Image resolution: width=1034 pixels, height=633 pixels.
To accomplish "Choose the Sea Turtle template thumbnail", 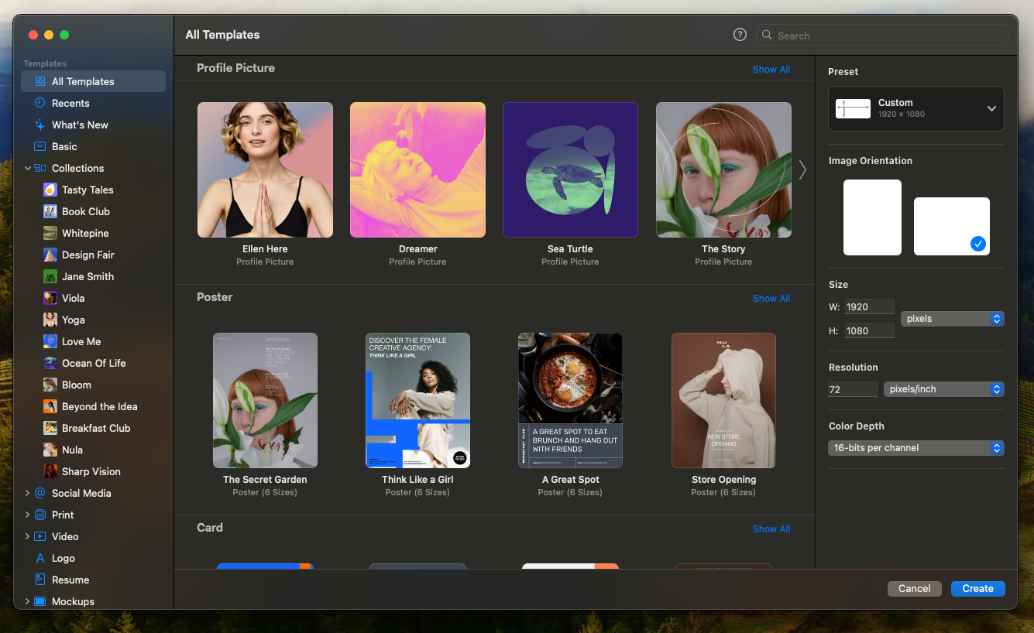I will pos(570,170).
